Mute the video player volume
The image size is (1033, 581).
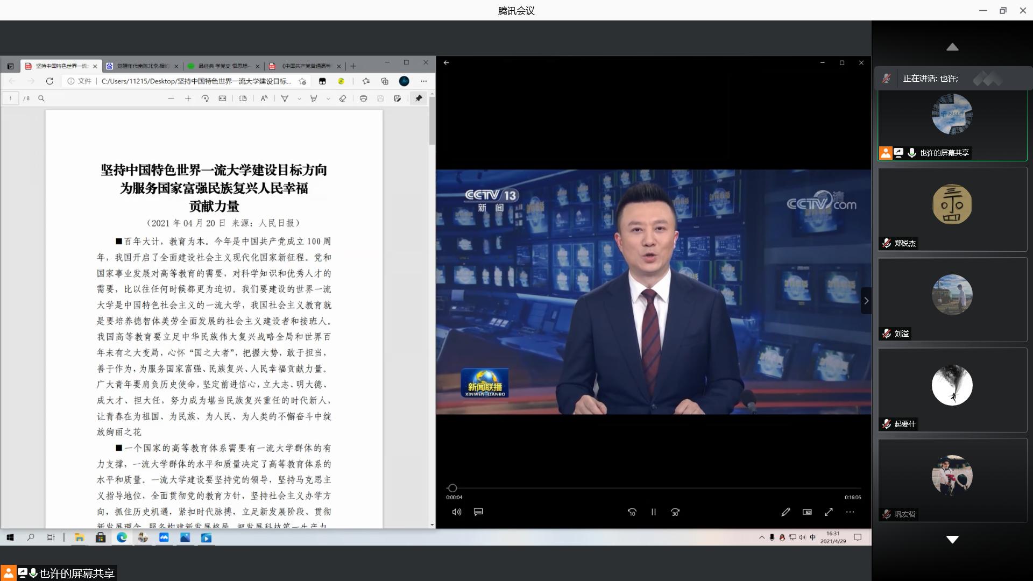tap(457, 512)
